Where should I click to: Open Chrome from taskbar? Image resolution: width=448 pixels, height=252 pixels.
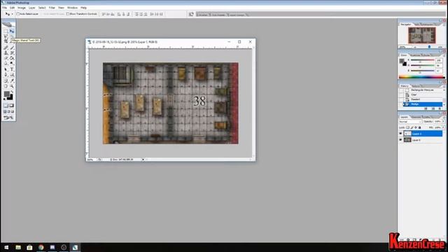(x=41, y=247)
